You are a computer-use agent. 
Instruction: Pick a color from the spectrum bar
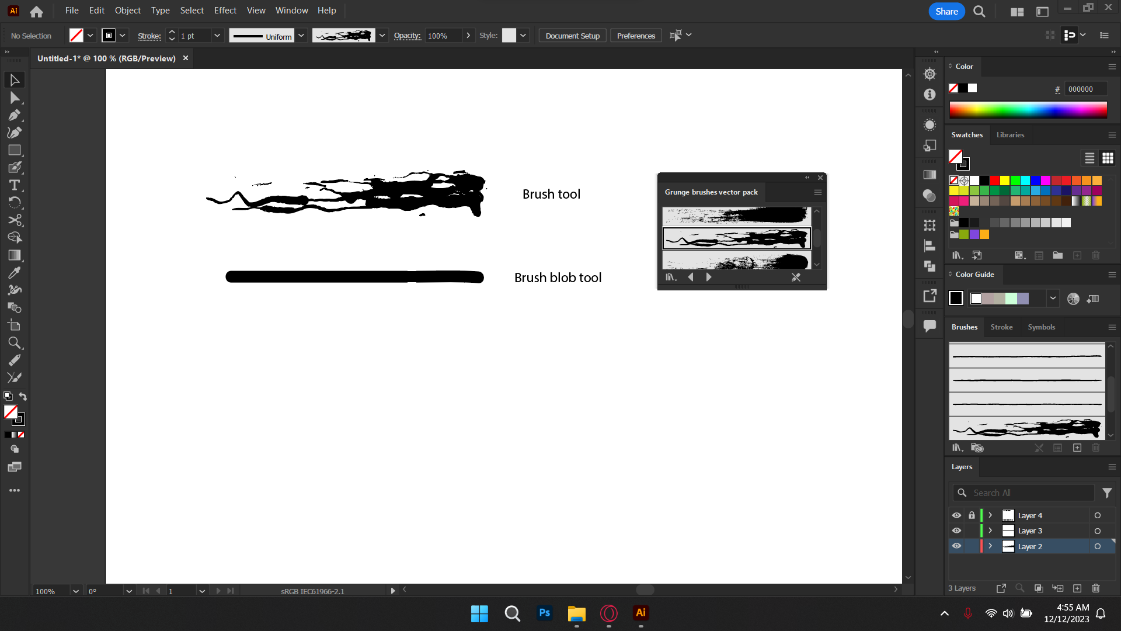pyautogui.click(x=1028, y=109)
